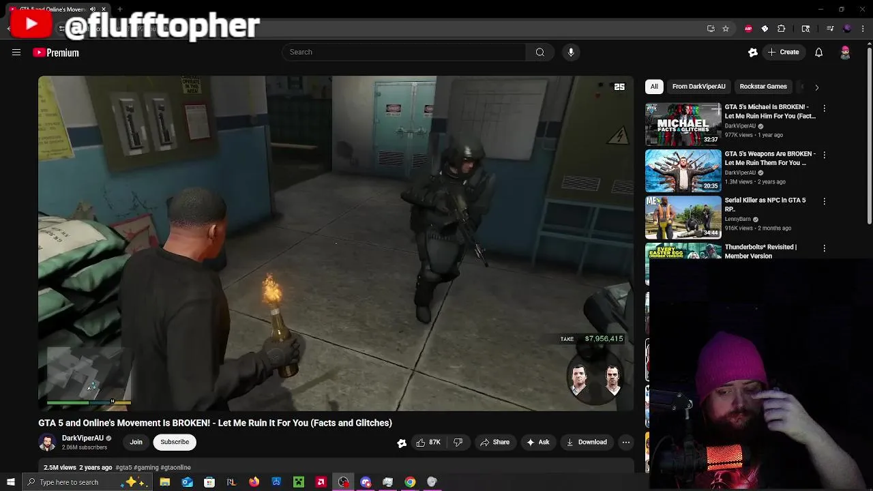Viewport: 873px width, 491px height.
Task: Open the Windows Start menu
Action: tap(10, 482)
